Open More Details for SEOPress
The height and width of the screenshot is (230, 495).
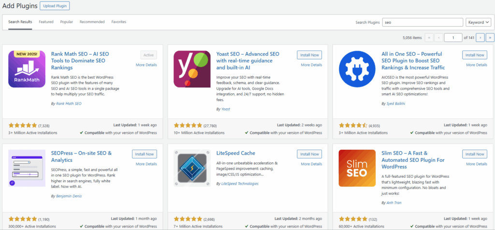click(146, 164)
